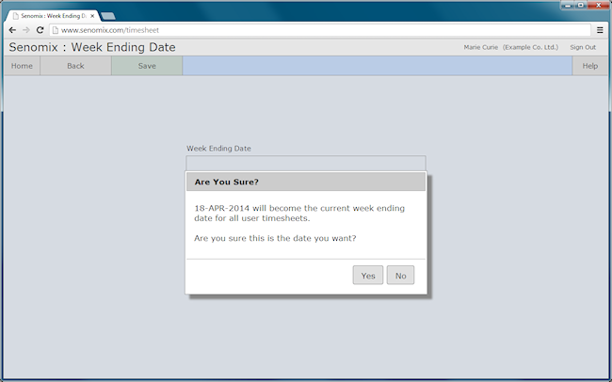Viewport: 612px width, 382px height.
Task: Confirm with the Yes button
Action: (x=368, y=276)
